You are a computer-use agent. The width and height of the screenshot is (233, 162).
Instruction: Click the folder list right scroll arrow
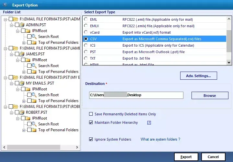(x=77, y=147)
